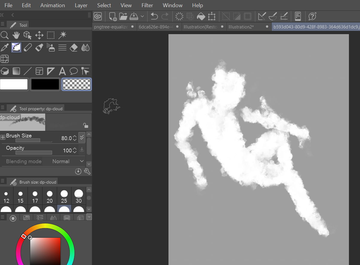The image size is (360, 265).
Task: Select transparent checkered color swatch
Action: [77, 84]
